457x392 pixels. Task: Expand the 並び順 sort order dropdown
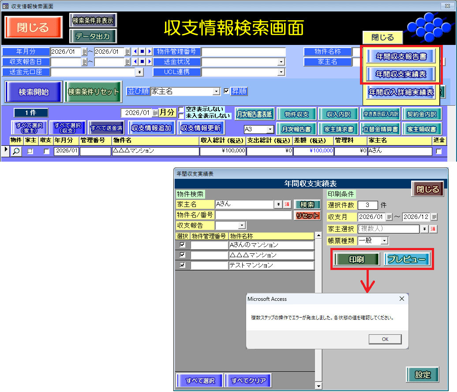[x=216, y=92]
